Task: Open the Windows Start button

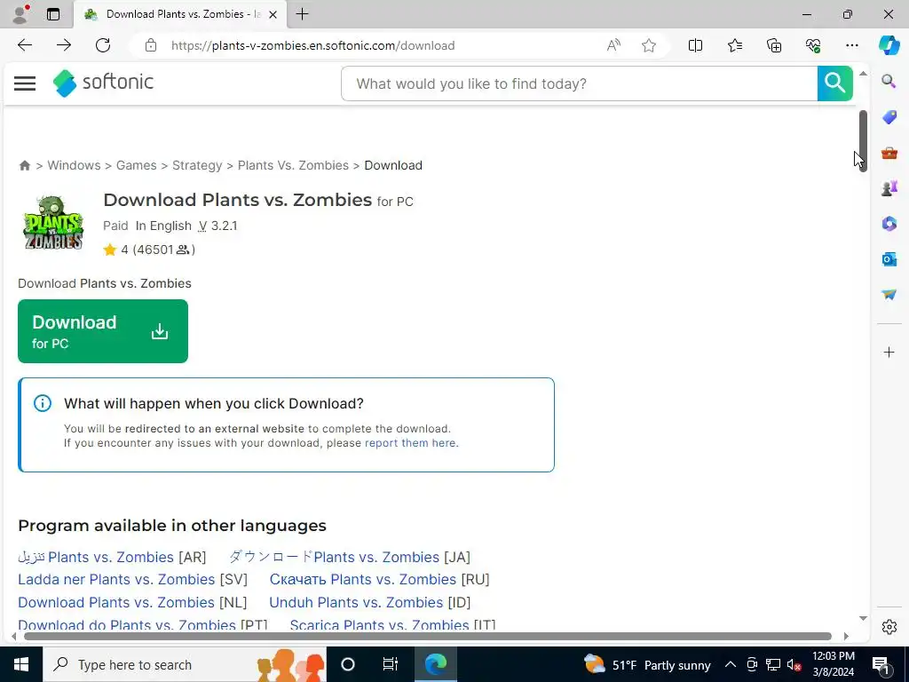Action: (x=21, y=664)
